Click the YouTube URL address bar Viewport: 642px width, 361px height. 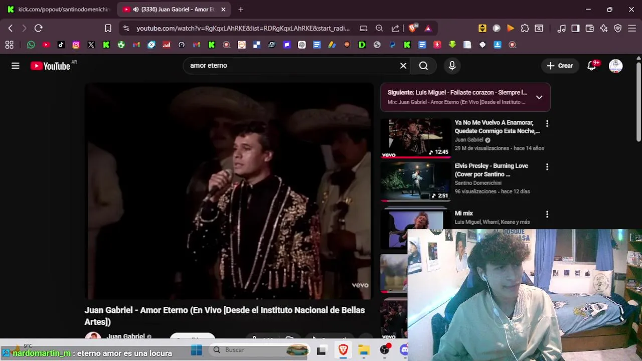243,29
